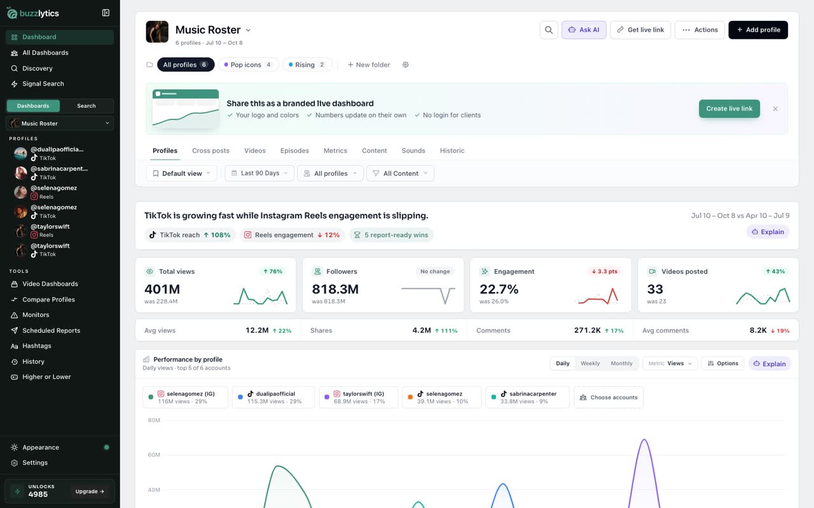Viewport: 814px width, 508px height.
Task: Click the History clock icon
Action: point(14,361)
